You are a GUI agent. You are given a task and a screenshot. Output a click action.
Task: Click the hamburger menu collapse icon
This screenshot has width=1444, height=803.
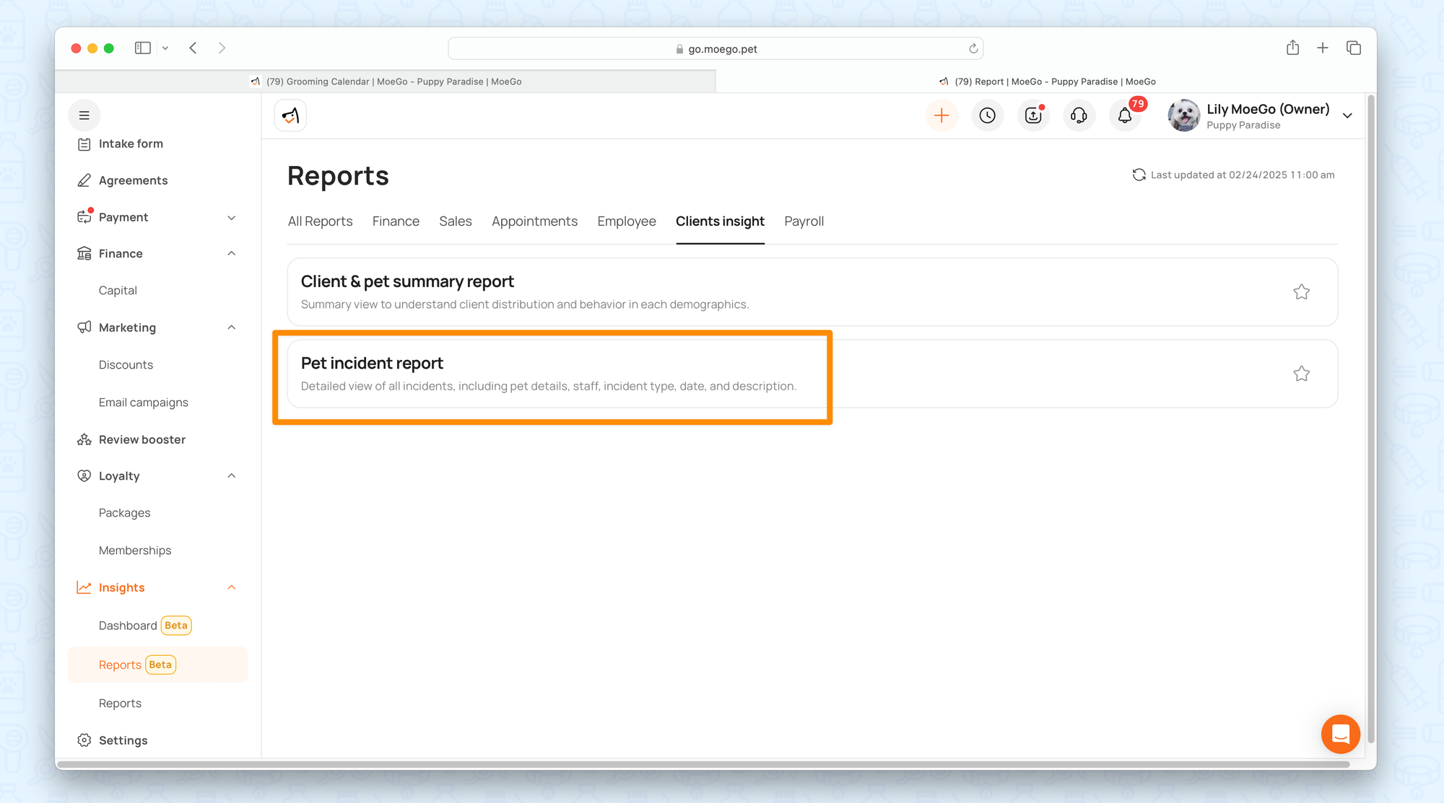[x=84, y=115]
